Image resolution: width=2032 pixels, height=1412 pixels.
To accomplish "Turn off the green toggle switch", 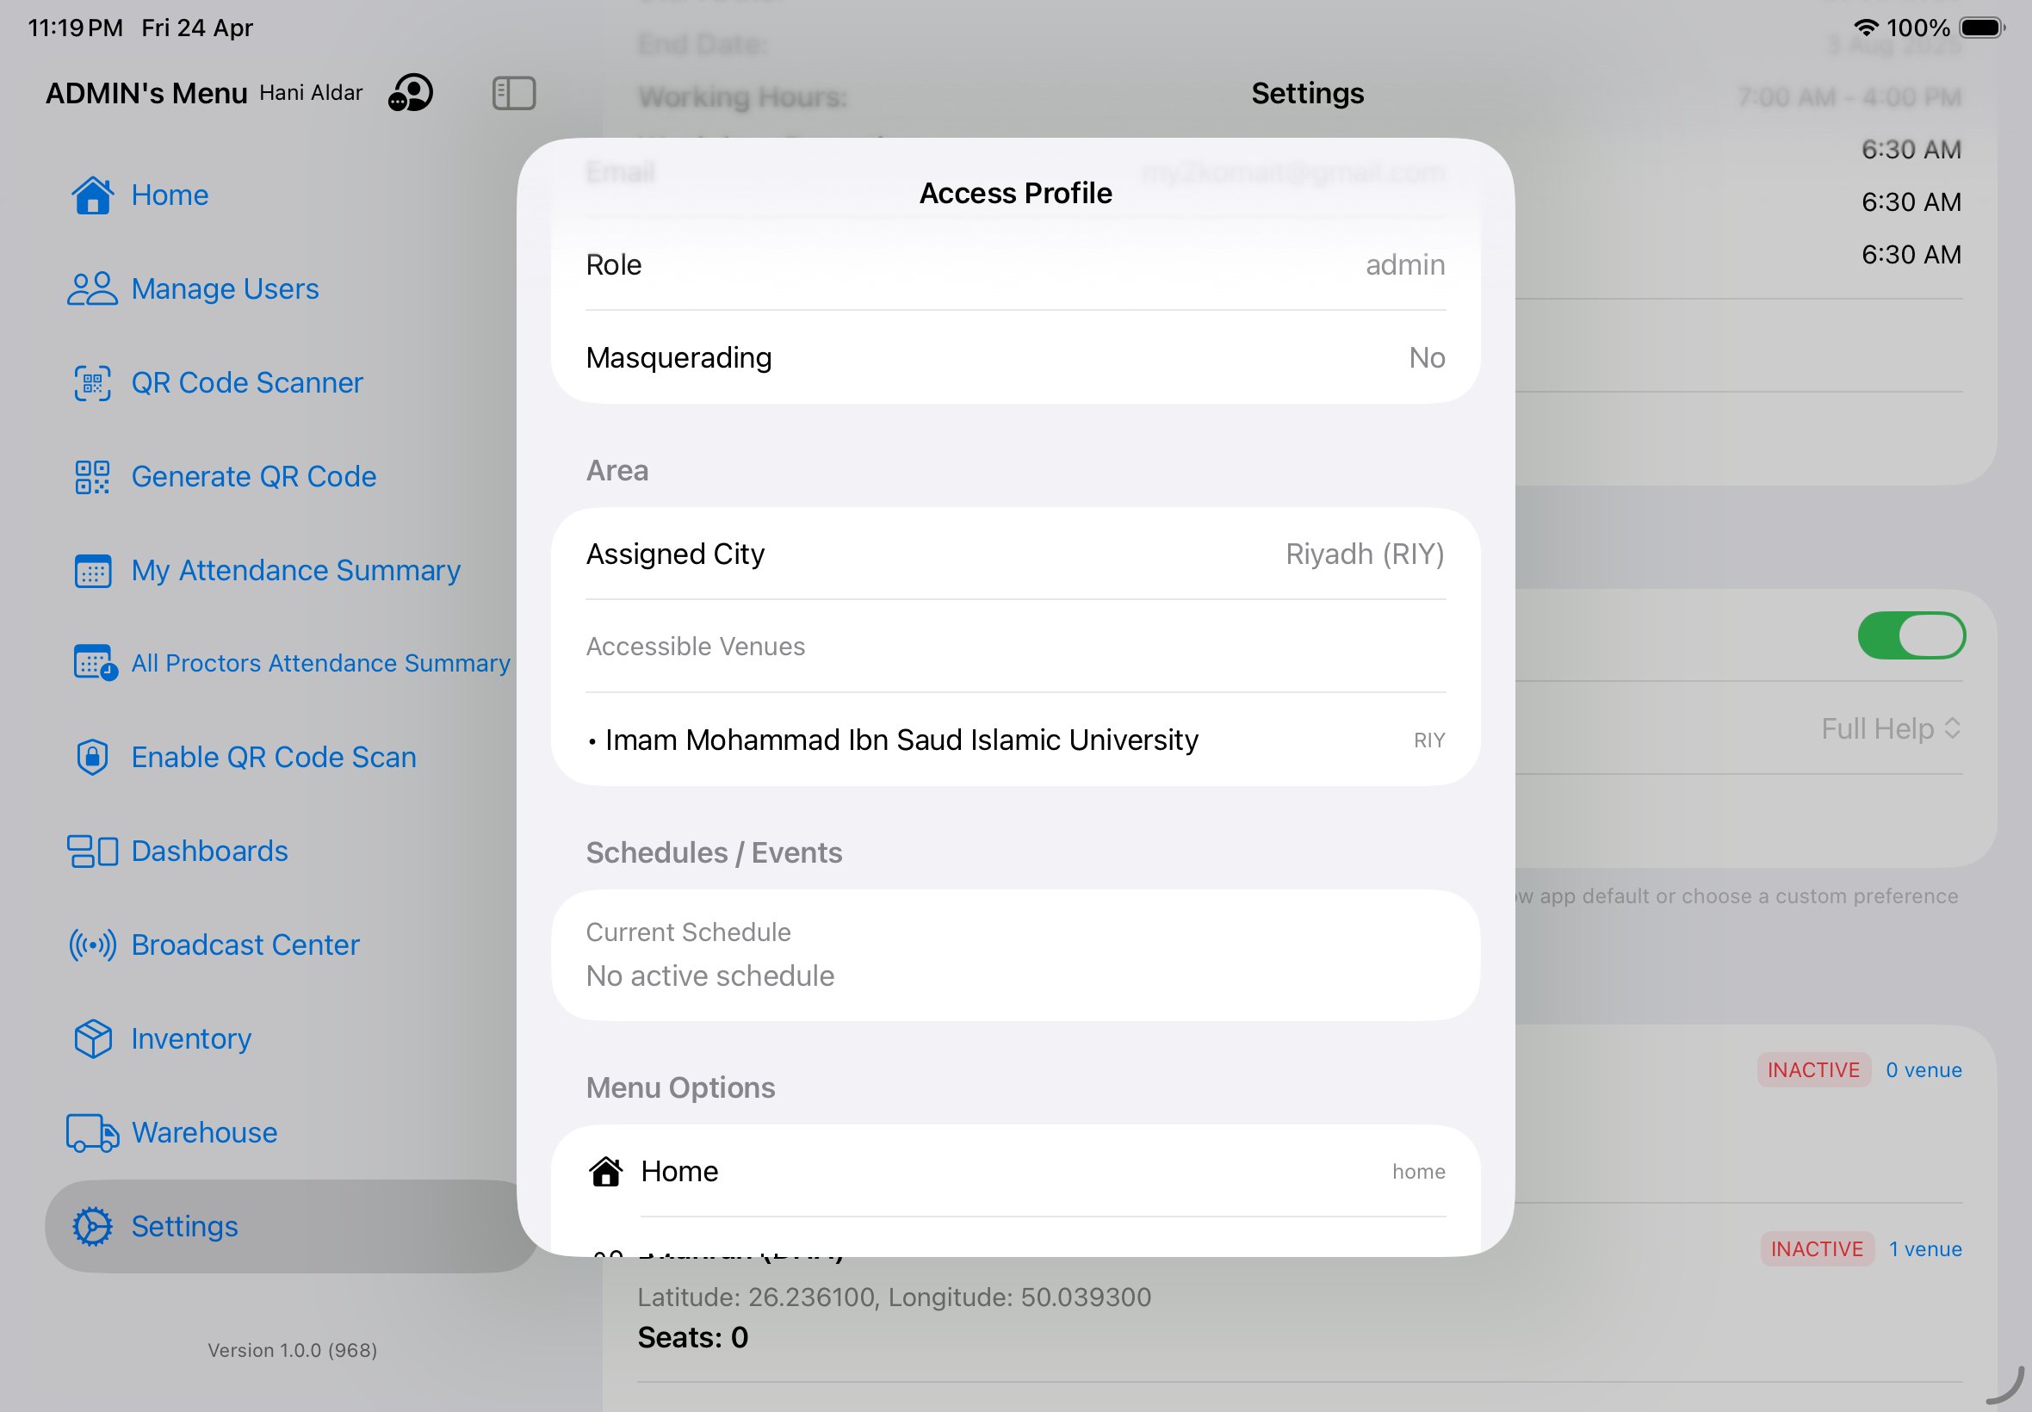I will (1910, 635).
